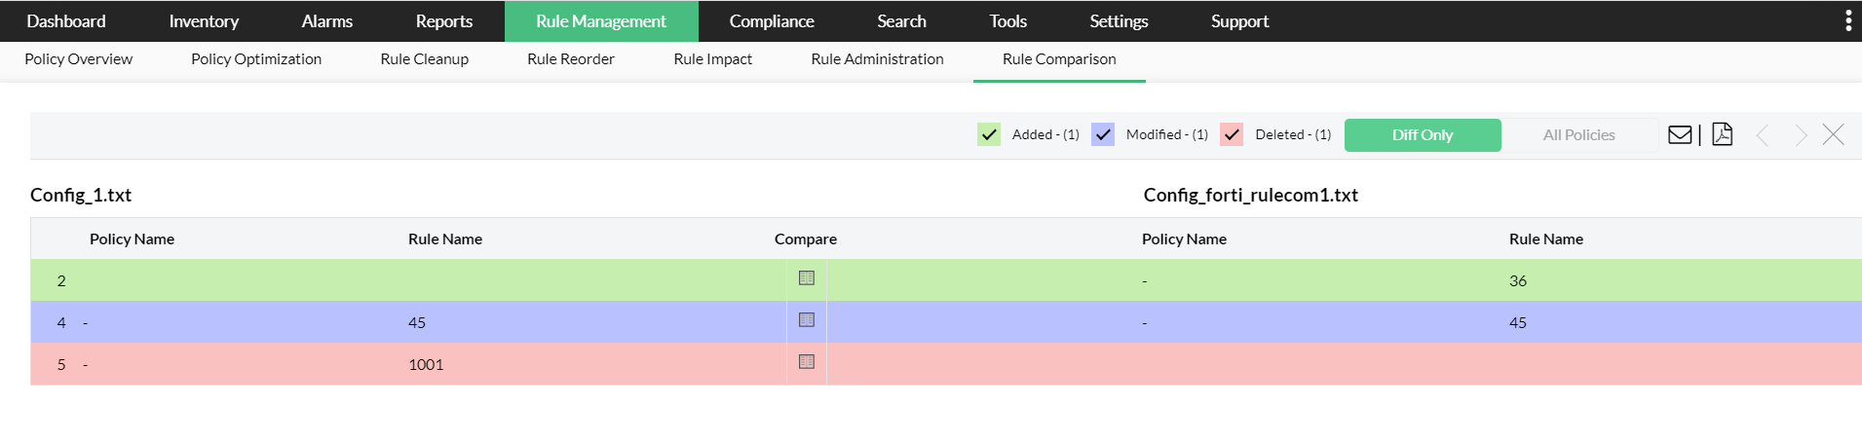Toggle the Modified checkbox

click(1103, 134)
